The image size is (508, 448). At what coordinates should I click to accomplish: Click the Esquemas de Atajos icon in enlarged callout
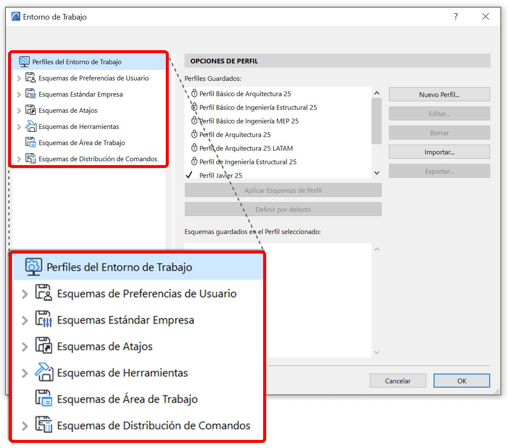point(43,346)
